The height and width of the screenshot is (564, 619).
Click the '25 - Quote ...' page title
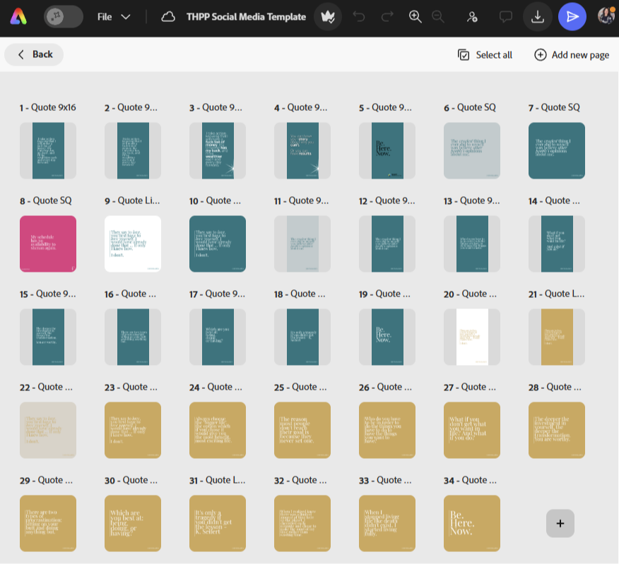[x=300, y=388]
